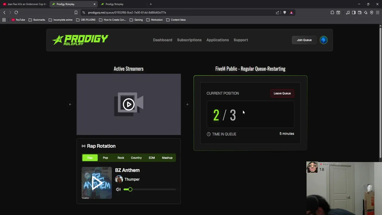Adjust the music volume slider
The image size is (382, 215).
[150, 189]
